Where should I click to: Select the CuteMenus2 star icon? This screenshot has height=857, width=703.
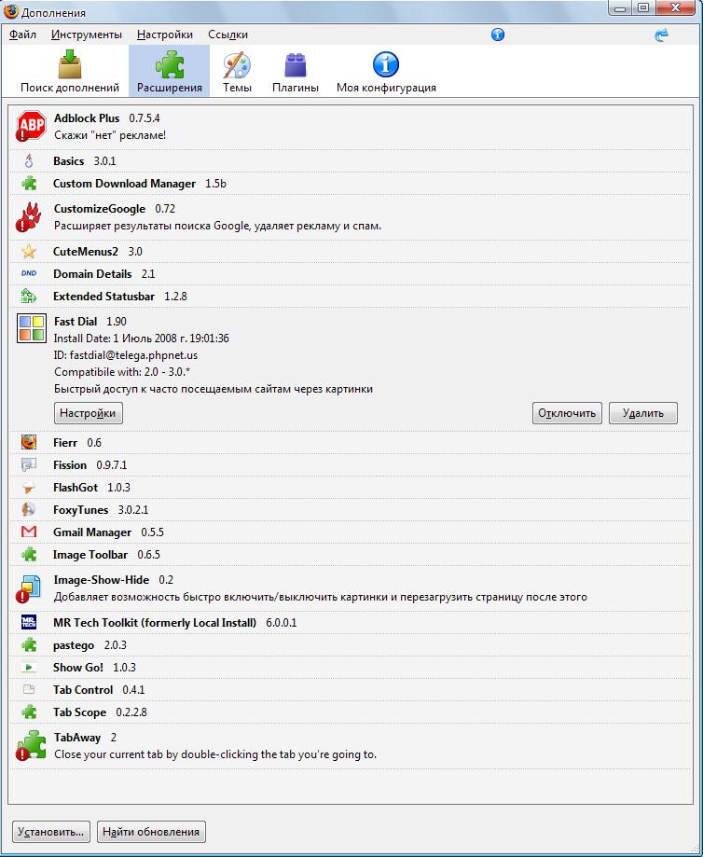(29, 252)
